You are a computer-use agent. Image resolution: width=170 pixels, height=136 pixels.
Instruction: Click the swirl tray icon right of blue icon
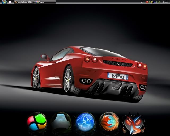pos(157,2)
